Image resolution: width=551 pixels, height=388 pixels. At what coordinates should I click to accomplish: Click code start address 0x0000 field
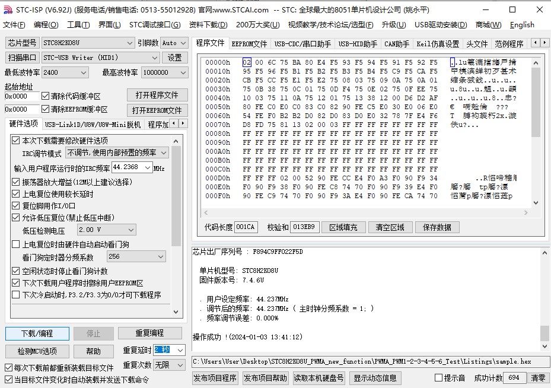click(x=22, y=96)
